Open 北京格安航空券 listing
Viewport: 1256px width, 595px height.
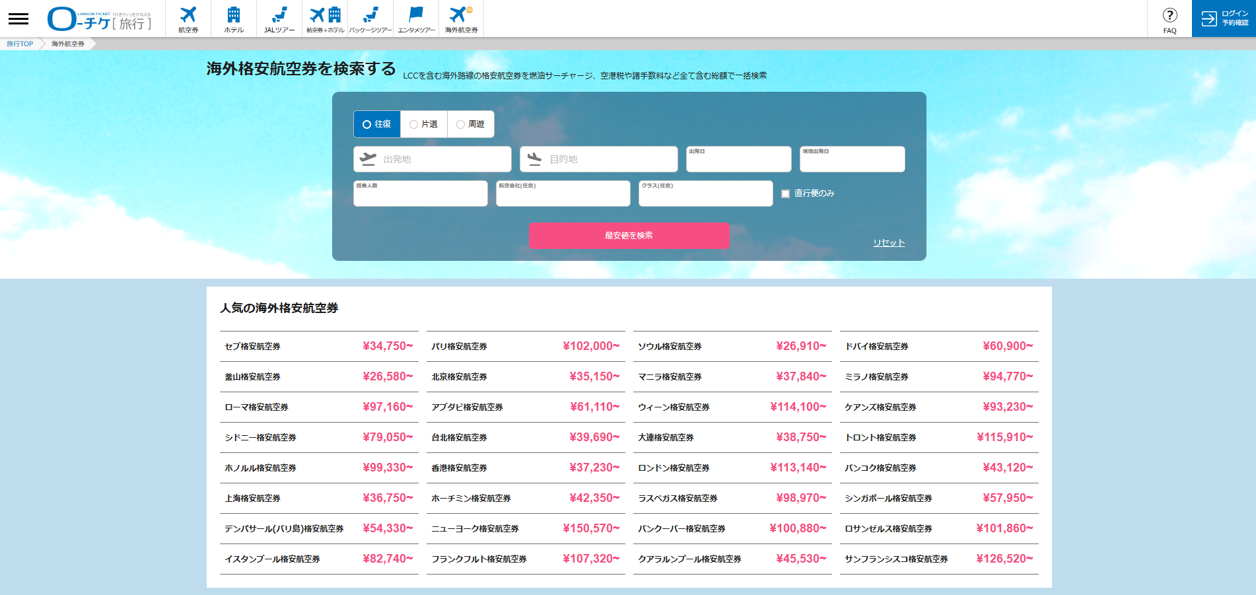(x=526, y=376)
